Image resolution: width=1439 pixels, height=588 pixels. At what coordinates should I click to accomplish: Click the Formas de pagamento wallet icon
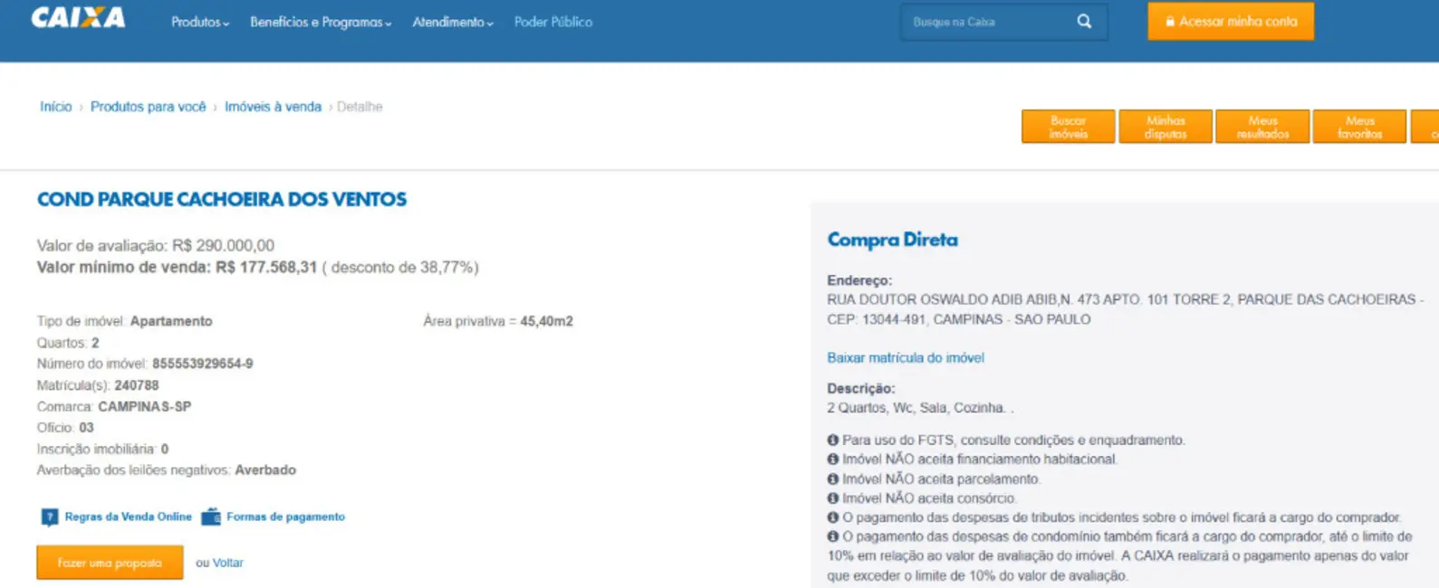[211, 517]
